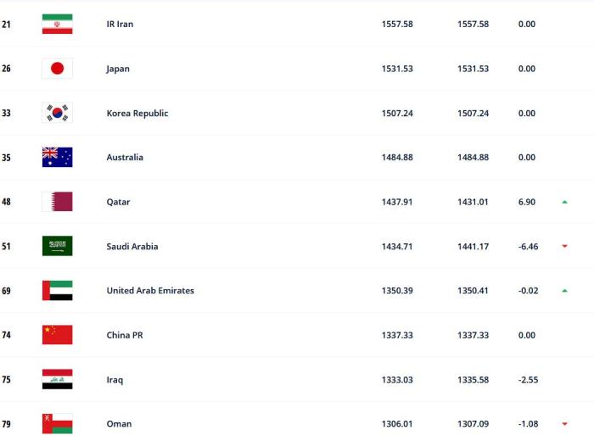Click the Korea Republic flag icon
Screen dimensions: 594x441
click(57, 113)
